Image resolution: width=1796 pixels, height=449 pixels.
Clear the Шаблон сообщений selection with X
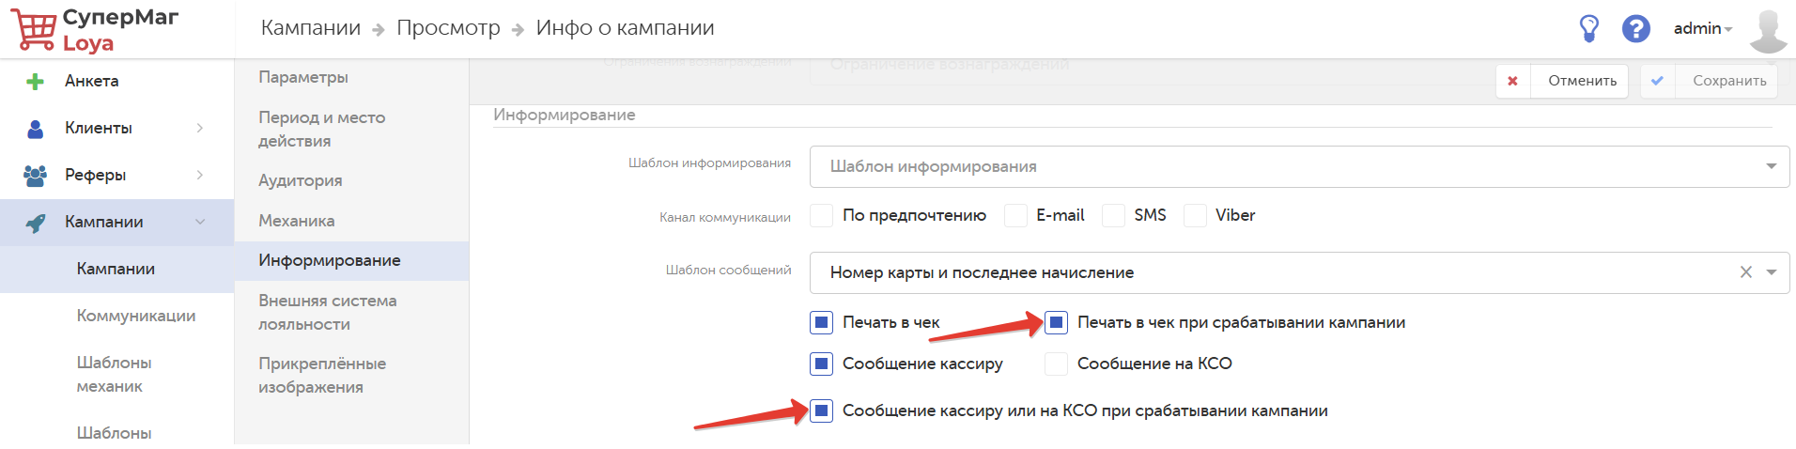click(1745, 272)
